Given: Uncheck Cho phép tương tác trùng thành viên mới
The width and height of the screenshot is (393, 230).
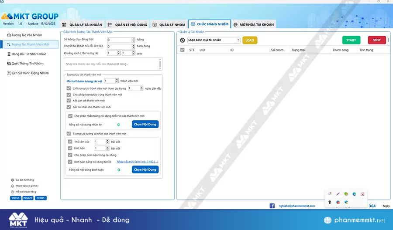Looking at the screenshot, I should (x=69, y=95).
